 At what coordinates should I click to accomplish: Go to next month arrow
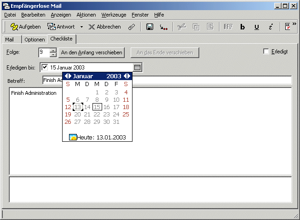point(70,76)
